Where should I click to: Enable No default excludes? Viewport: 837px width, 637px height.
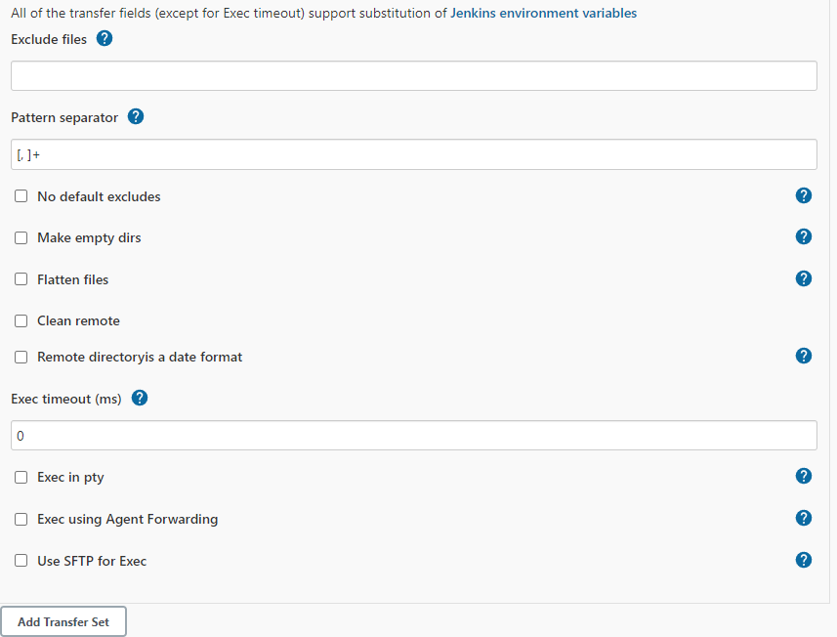coord(21,195)
